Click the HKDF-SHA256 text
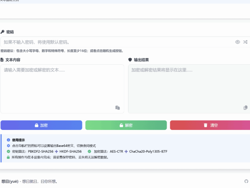 click(71, 151)
